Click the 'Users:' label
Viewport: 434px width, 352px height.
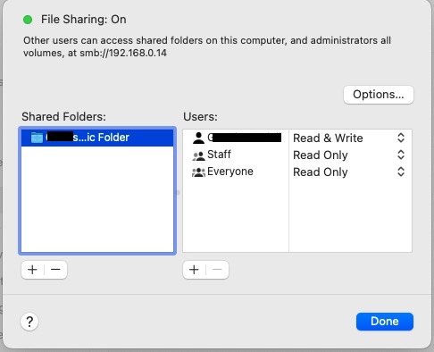pyautogui.click(x=200, y=116)
